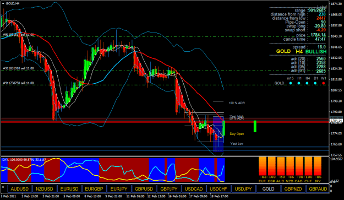Click the H1 trend dot for GOLD

tap(299, 83)
